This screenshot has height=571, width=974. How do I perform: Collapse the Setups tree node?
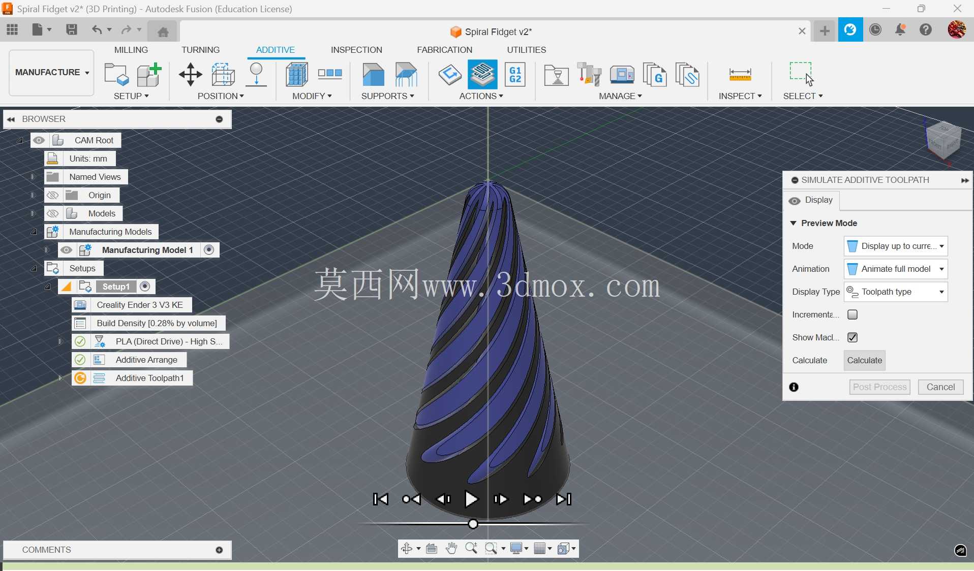click(34, 268)
